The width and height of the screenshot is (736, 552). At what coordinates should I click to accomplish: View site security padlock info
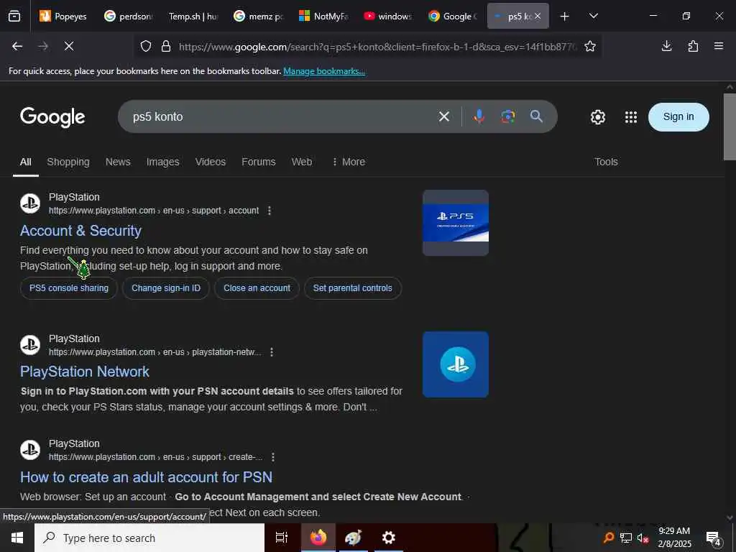point(166,47)
